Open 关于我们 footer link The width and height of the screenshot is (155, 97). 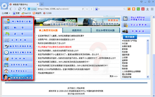tap(71, 88)
